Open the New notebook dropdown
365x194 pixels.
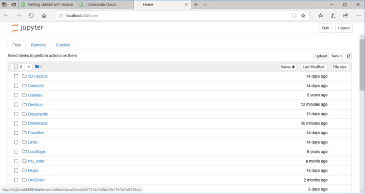(337, 56)
